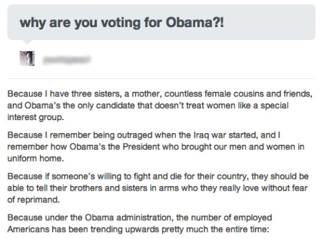Open the blurred asker username link
Image resolution: width=323 pixels, height=239 pixels.
tap(67, 59)
